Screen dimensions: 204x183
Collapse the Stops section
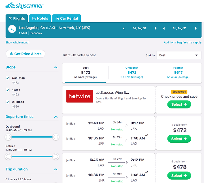56,67
